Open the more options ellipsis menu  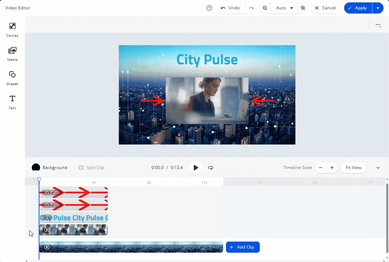point(378,25)
